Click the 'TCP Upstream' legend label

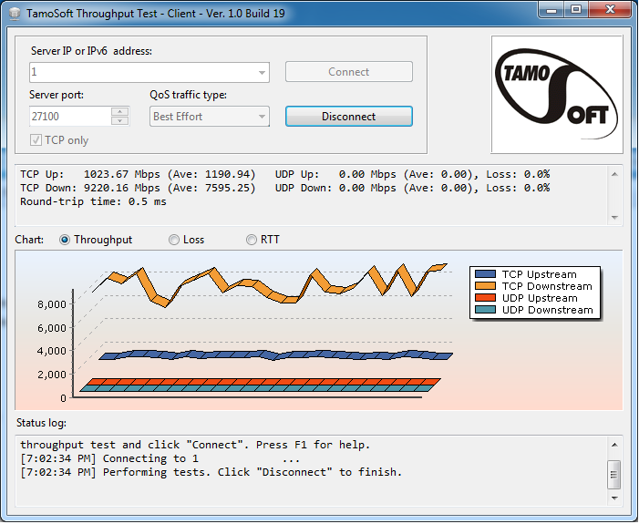click(539, 274)
